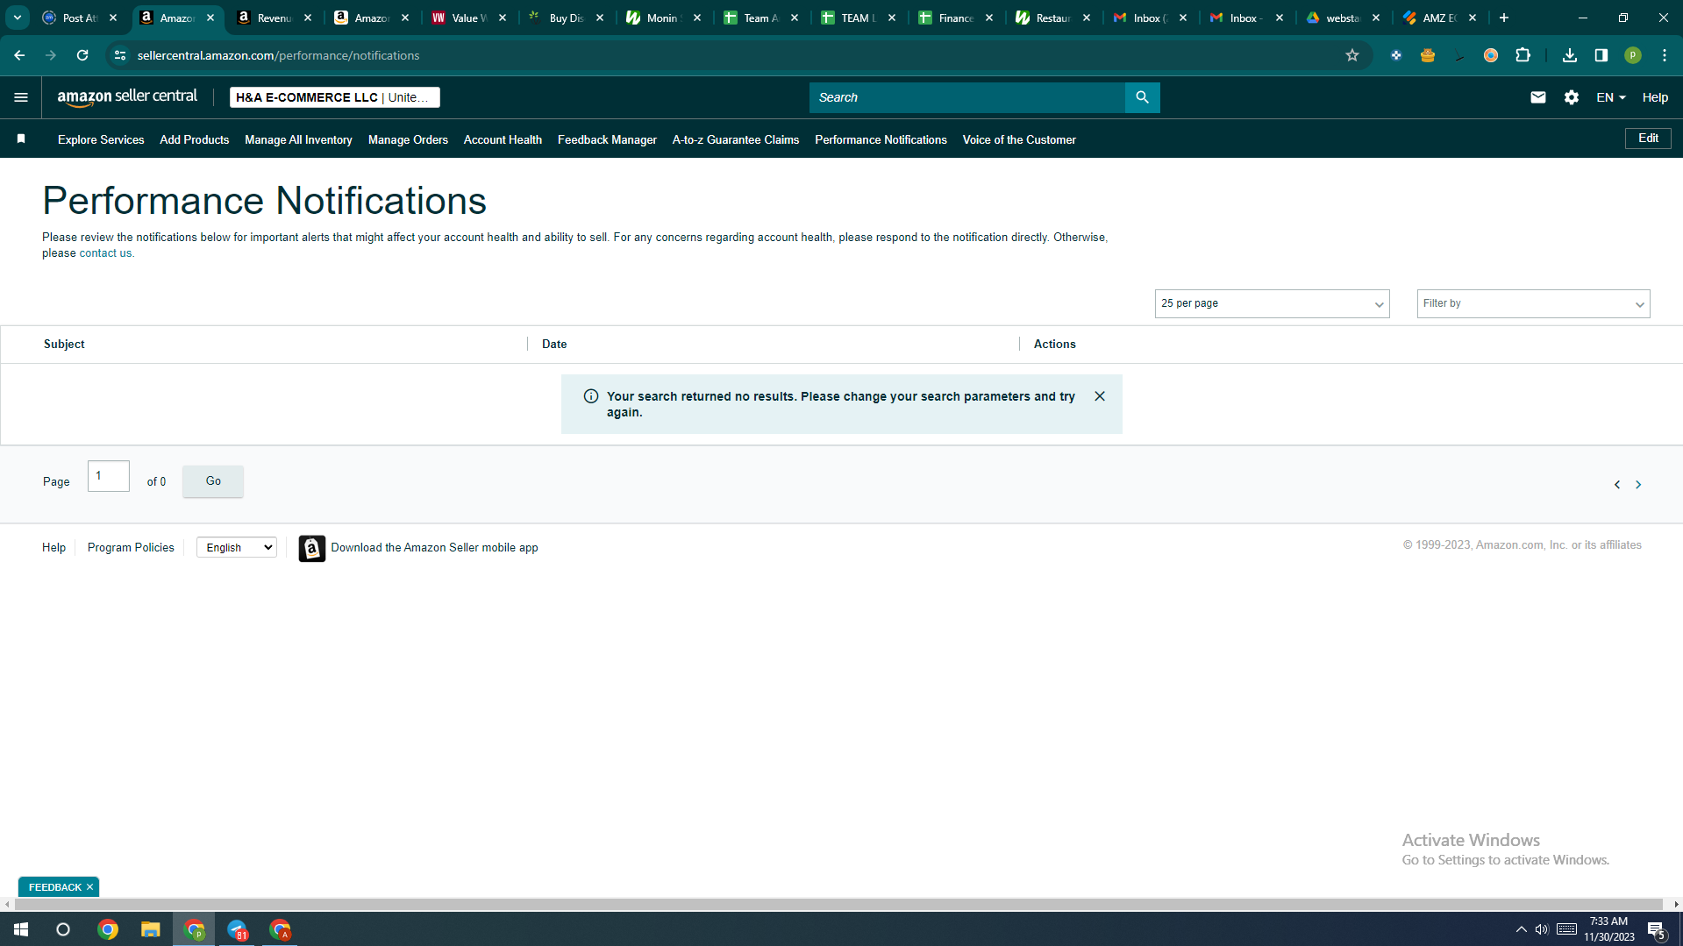This screenshot has height=946, width=1683.
Task: Go to the previous page arrow
Action: click(1617, 485)
